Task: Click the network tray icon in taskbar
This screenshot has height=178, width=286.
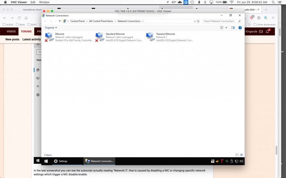Action: point(236,161)
